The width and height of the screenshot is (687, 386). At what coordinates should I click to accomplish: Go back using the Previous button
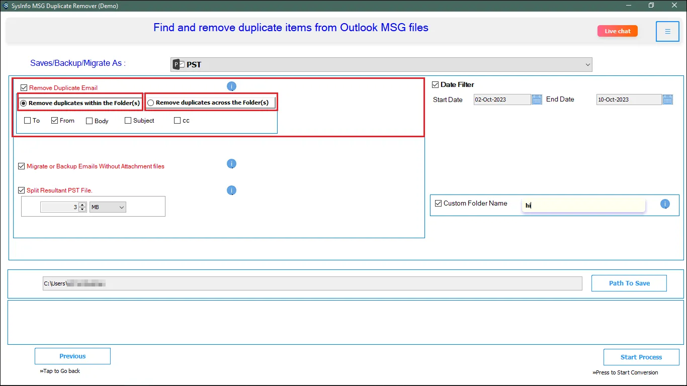[x=72, y=356]
